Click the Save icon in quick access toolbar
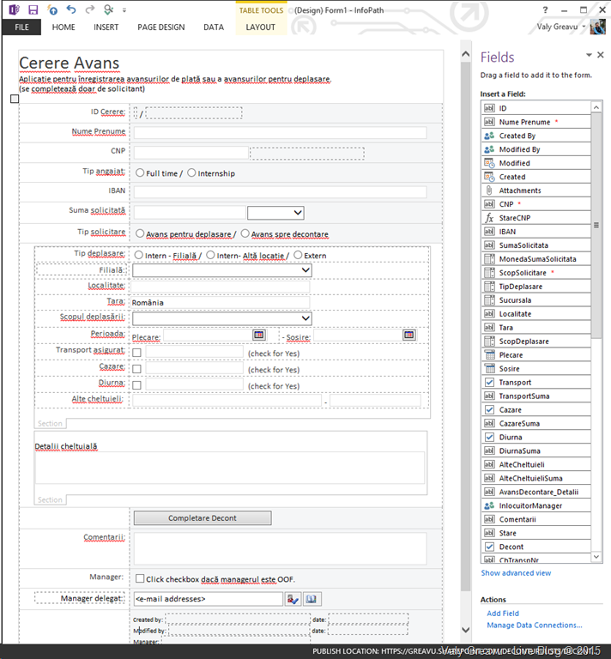Image resolution: width=611 pixels, height=659 pixels. [x=33, y=9]
